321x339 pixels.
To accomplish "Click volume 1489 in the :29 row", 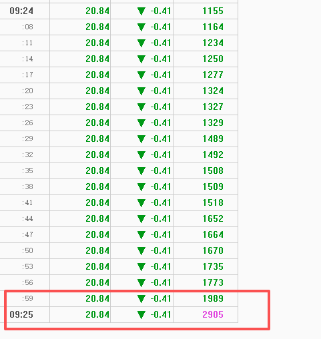I will [x=213, y=139].
